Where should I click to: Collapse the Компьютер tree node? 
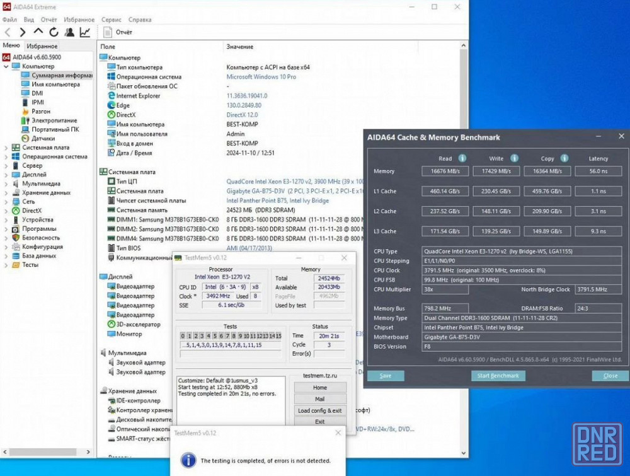click(6, 66)
